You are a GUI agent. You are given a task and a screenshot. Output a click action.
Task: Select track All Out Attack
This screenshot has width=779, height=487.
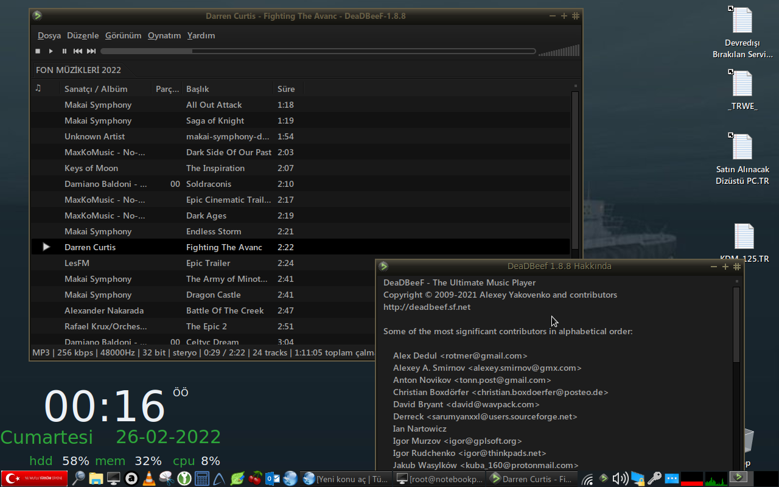pyautogui.click(x=301, y=105)
